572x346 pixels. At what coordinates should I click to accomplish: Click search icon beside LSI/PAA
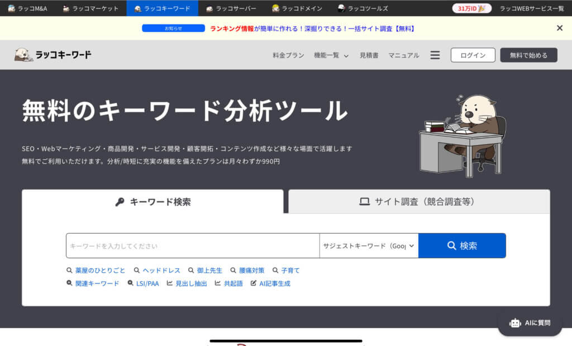(130, 283)
